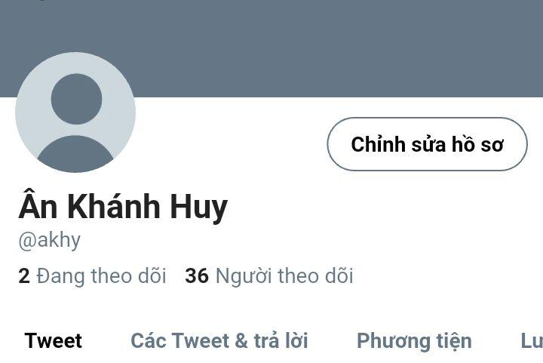Click the shoulders silhouette of the avatar
This screenshot has height=363, width=543.
pyautogui.click(x=75, y=154)
